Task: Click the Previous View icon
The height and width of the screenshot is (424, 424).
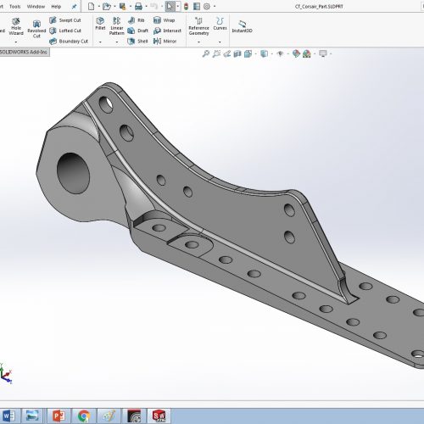Action: [227, 53]
